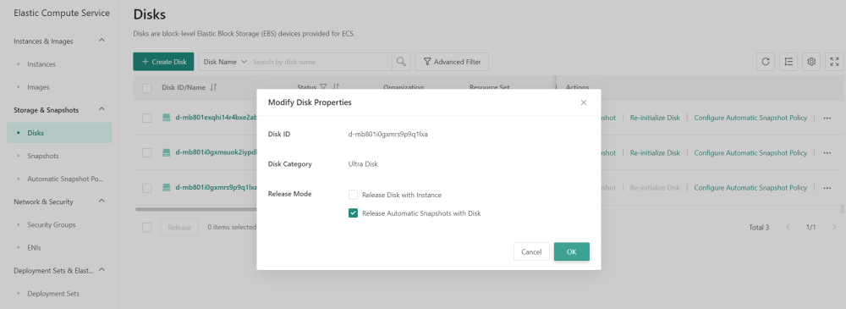Screen dimensions: 846x309
Task: Sort by Disk ID/Name column
Action: click(213, 87)
